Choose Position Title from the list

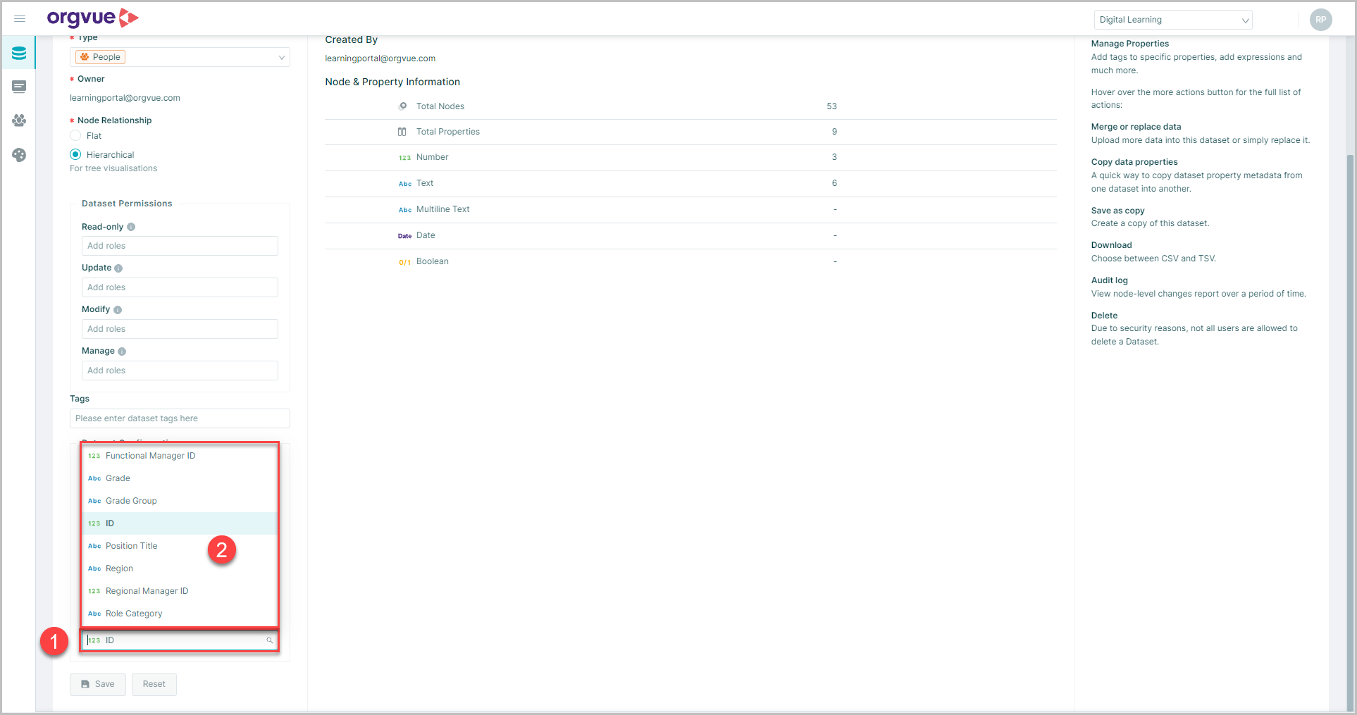click(x=180, y=546)
